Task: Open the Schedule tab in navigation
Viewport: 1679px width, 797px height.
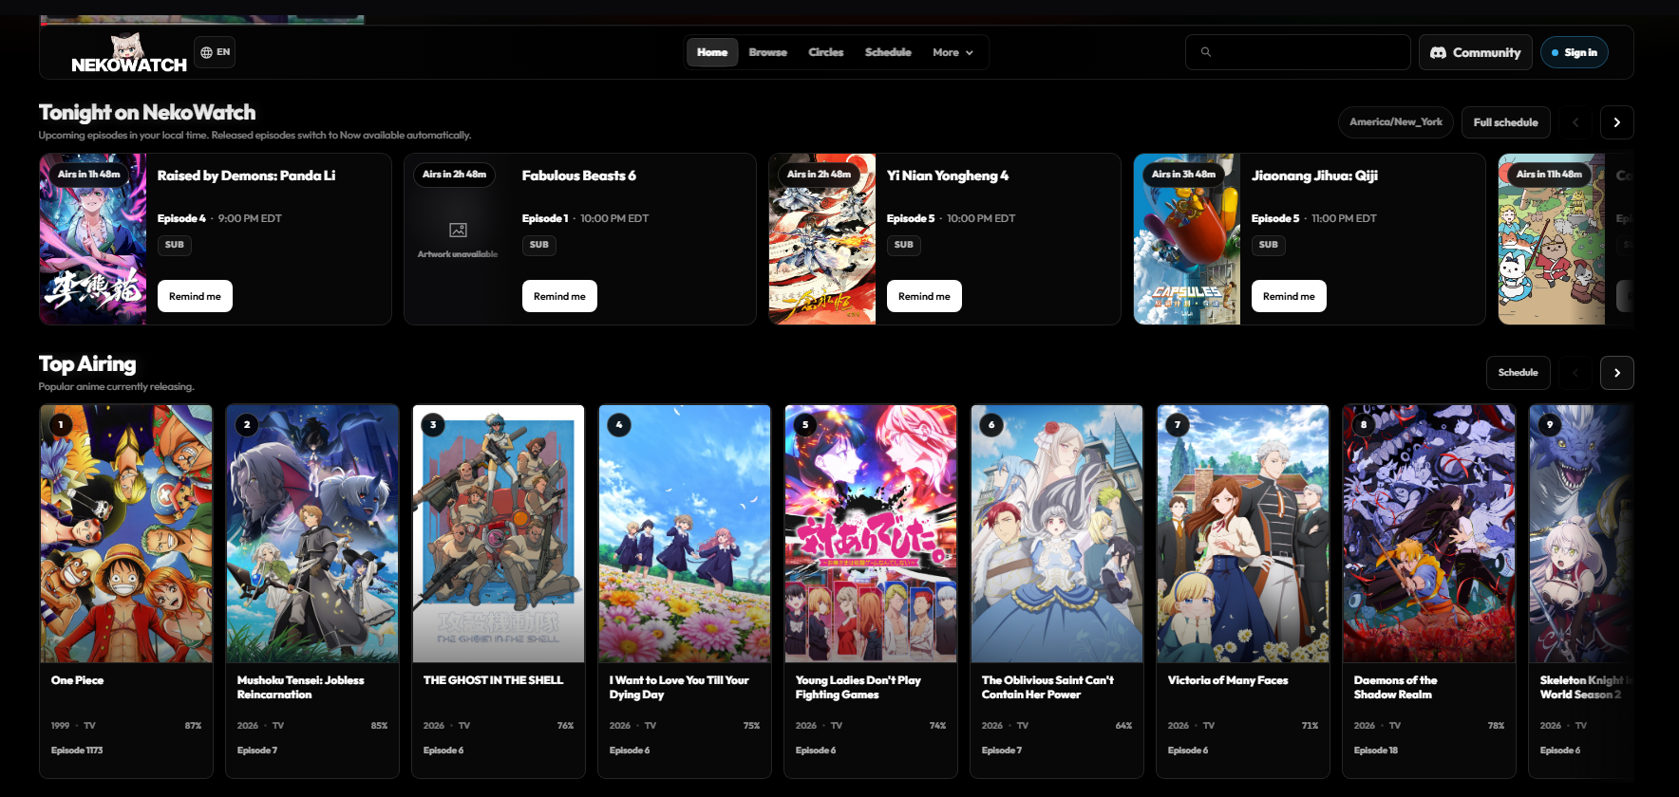Action: [888, 52]
